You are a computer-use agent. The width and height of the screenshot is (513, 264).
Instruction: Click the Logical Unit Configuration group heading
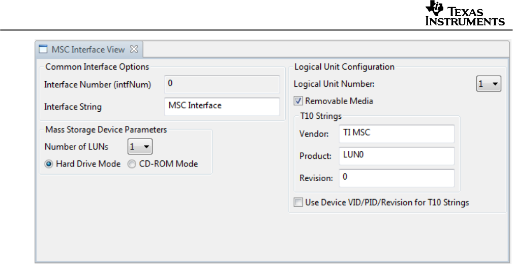(x=344, y=67)
